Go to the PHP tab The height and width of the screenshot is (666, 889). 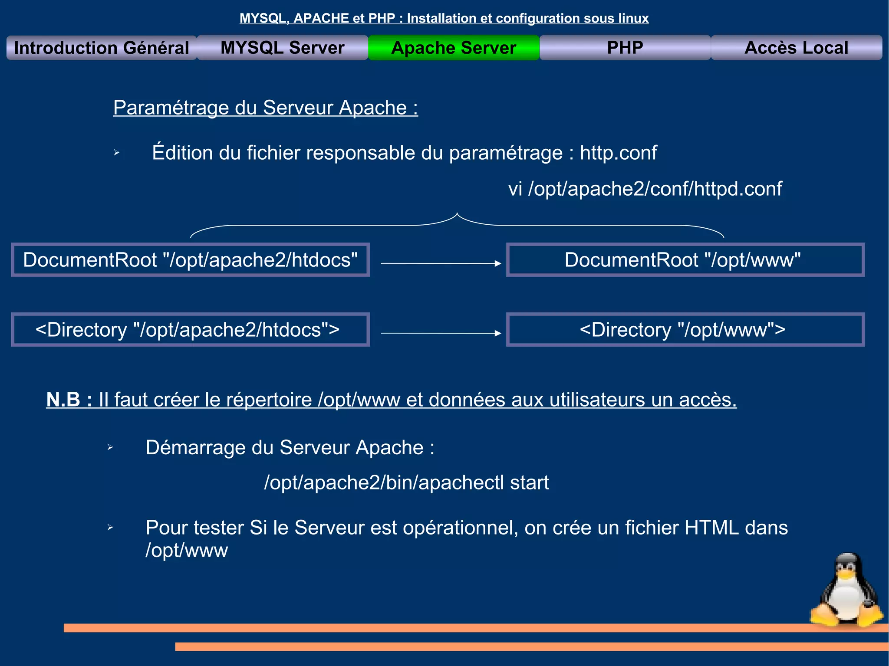pyautogui.click(x=625, y=48)
